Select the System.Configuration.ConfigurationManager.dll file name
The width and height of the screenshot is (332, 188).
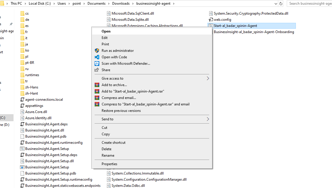coord(149,180)
